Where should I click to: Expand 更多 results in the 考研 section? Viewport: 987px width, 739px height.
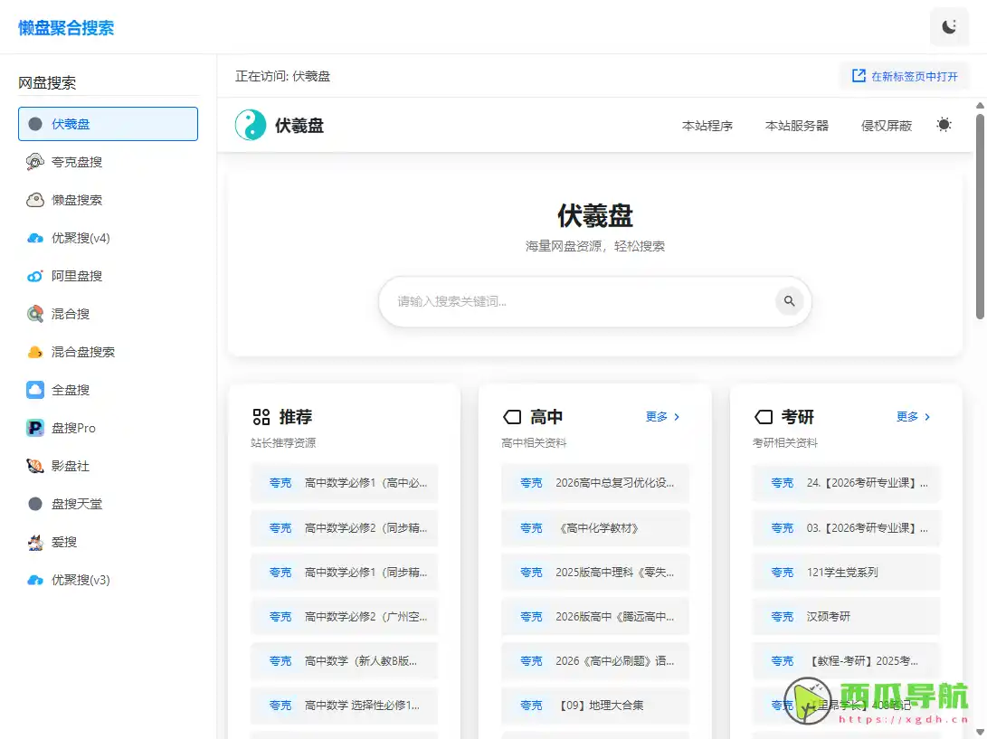pos(914,417)
